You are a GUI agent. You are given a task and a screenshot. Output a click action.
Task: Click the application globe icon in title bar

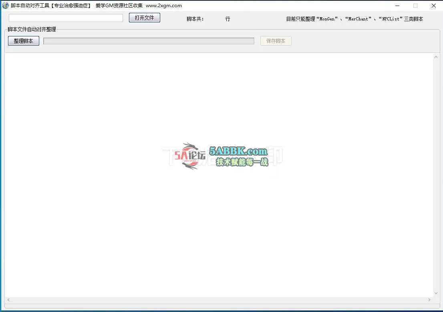6,6
